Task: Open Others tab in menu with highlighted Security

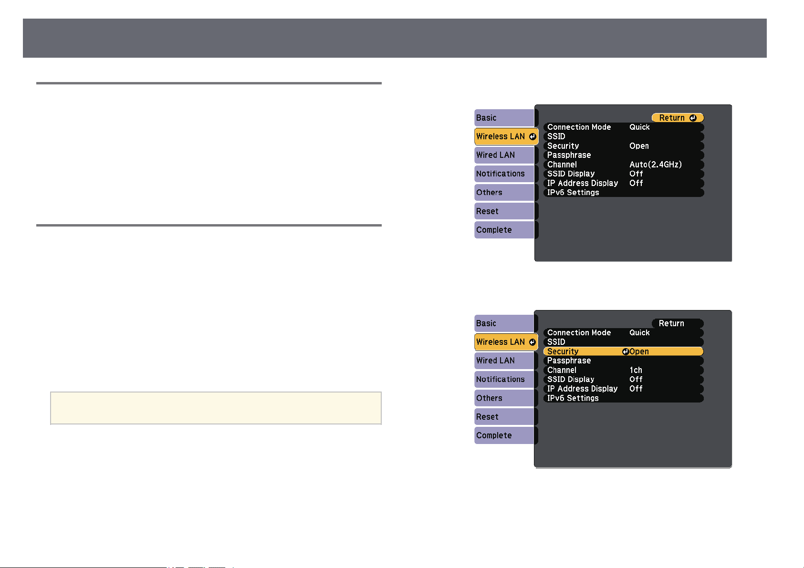Action: coord(504,398)
